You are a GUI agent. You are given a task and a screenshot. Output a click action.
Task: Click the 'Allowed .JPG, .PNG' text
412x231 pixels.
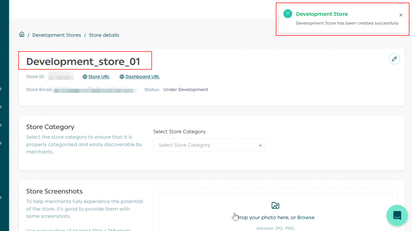pyautogui.click(x=275, y=228)
